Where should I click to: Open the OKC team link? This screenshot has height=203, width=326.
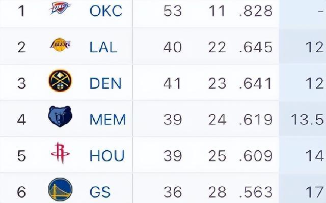[x=106, y=11]
